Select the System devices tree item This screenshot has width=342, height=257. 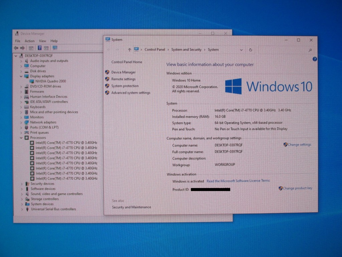[42, 204]
